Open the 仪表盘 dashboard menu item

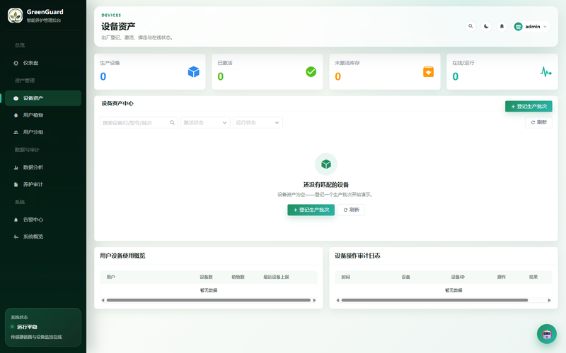tap(43, 63)
